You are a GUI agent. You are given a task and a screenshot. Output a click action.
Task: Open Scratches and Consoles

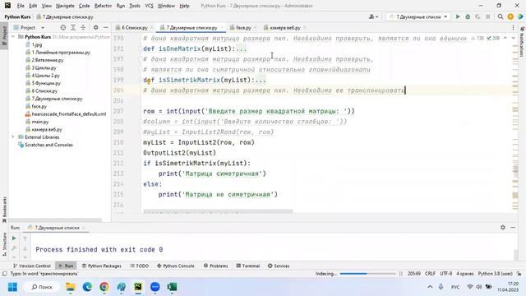(46, 145)
